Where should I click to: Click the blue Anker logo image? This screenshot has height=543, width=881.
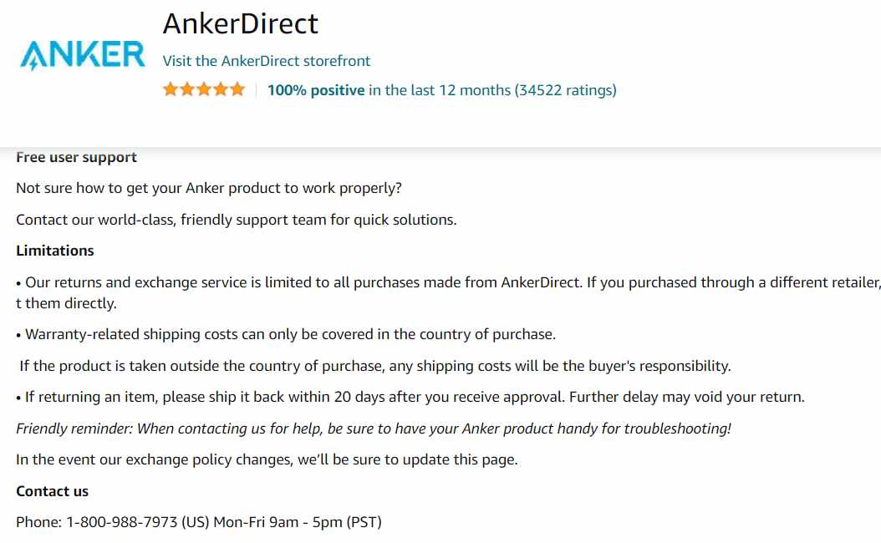[83, 55]
